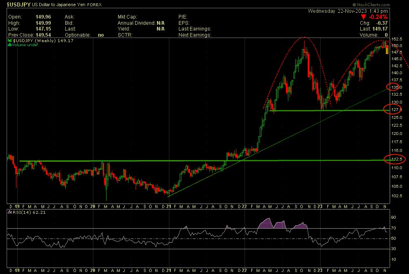Click the latest yellow candle on chart
This screenshot has height=274, width=409.
pos(387,50)
